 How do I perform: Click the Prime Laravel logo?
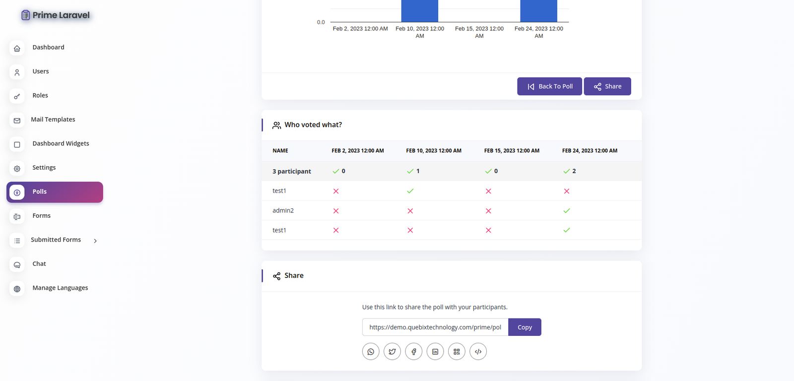point(56,15)
